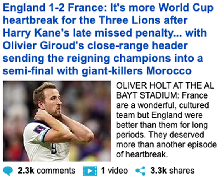Viewport: 224px width, 184px height.
Task: Open the '2.3k comments' link
Action: pos(47,171)
